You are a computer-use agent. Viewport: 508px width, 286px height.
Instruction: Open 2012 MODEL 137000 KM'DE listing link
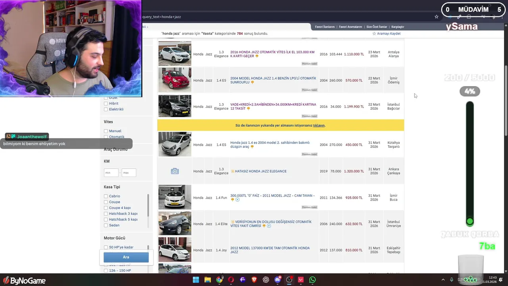[270, 250]
